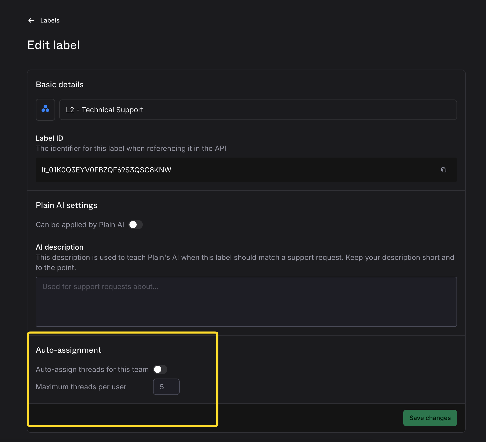Screen dimensions: 486x442
Task: Enable the 'Can be applied by Plain AI' toggle
Action: 135,225
